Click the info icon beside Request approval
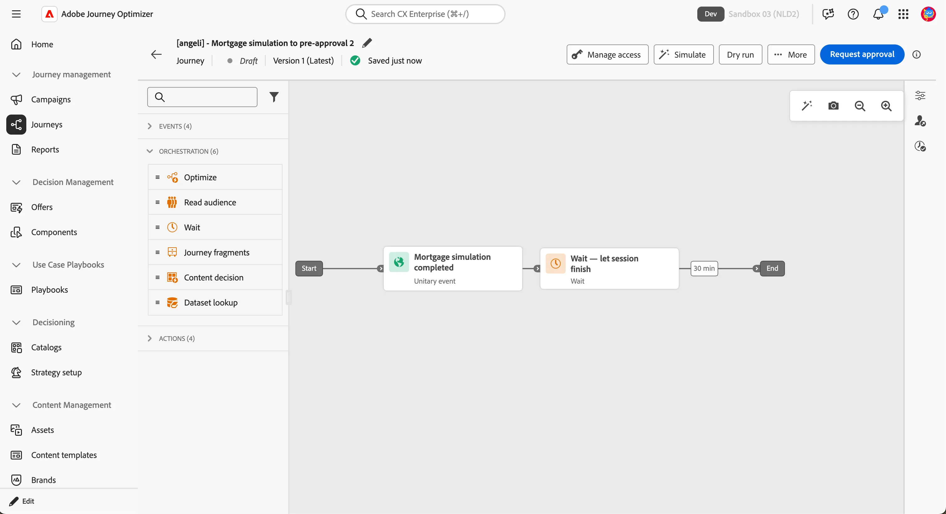The width and height of the screenshot is (946, 514). pos(917,54)
